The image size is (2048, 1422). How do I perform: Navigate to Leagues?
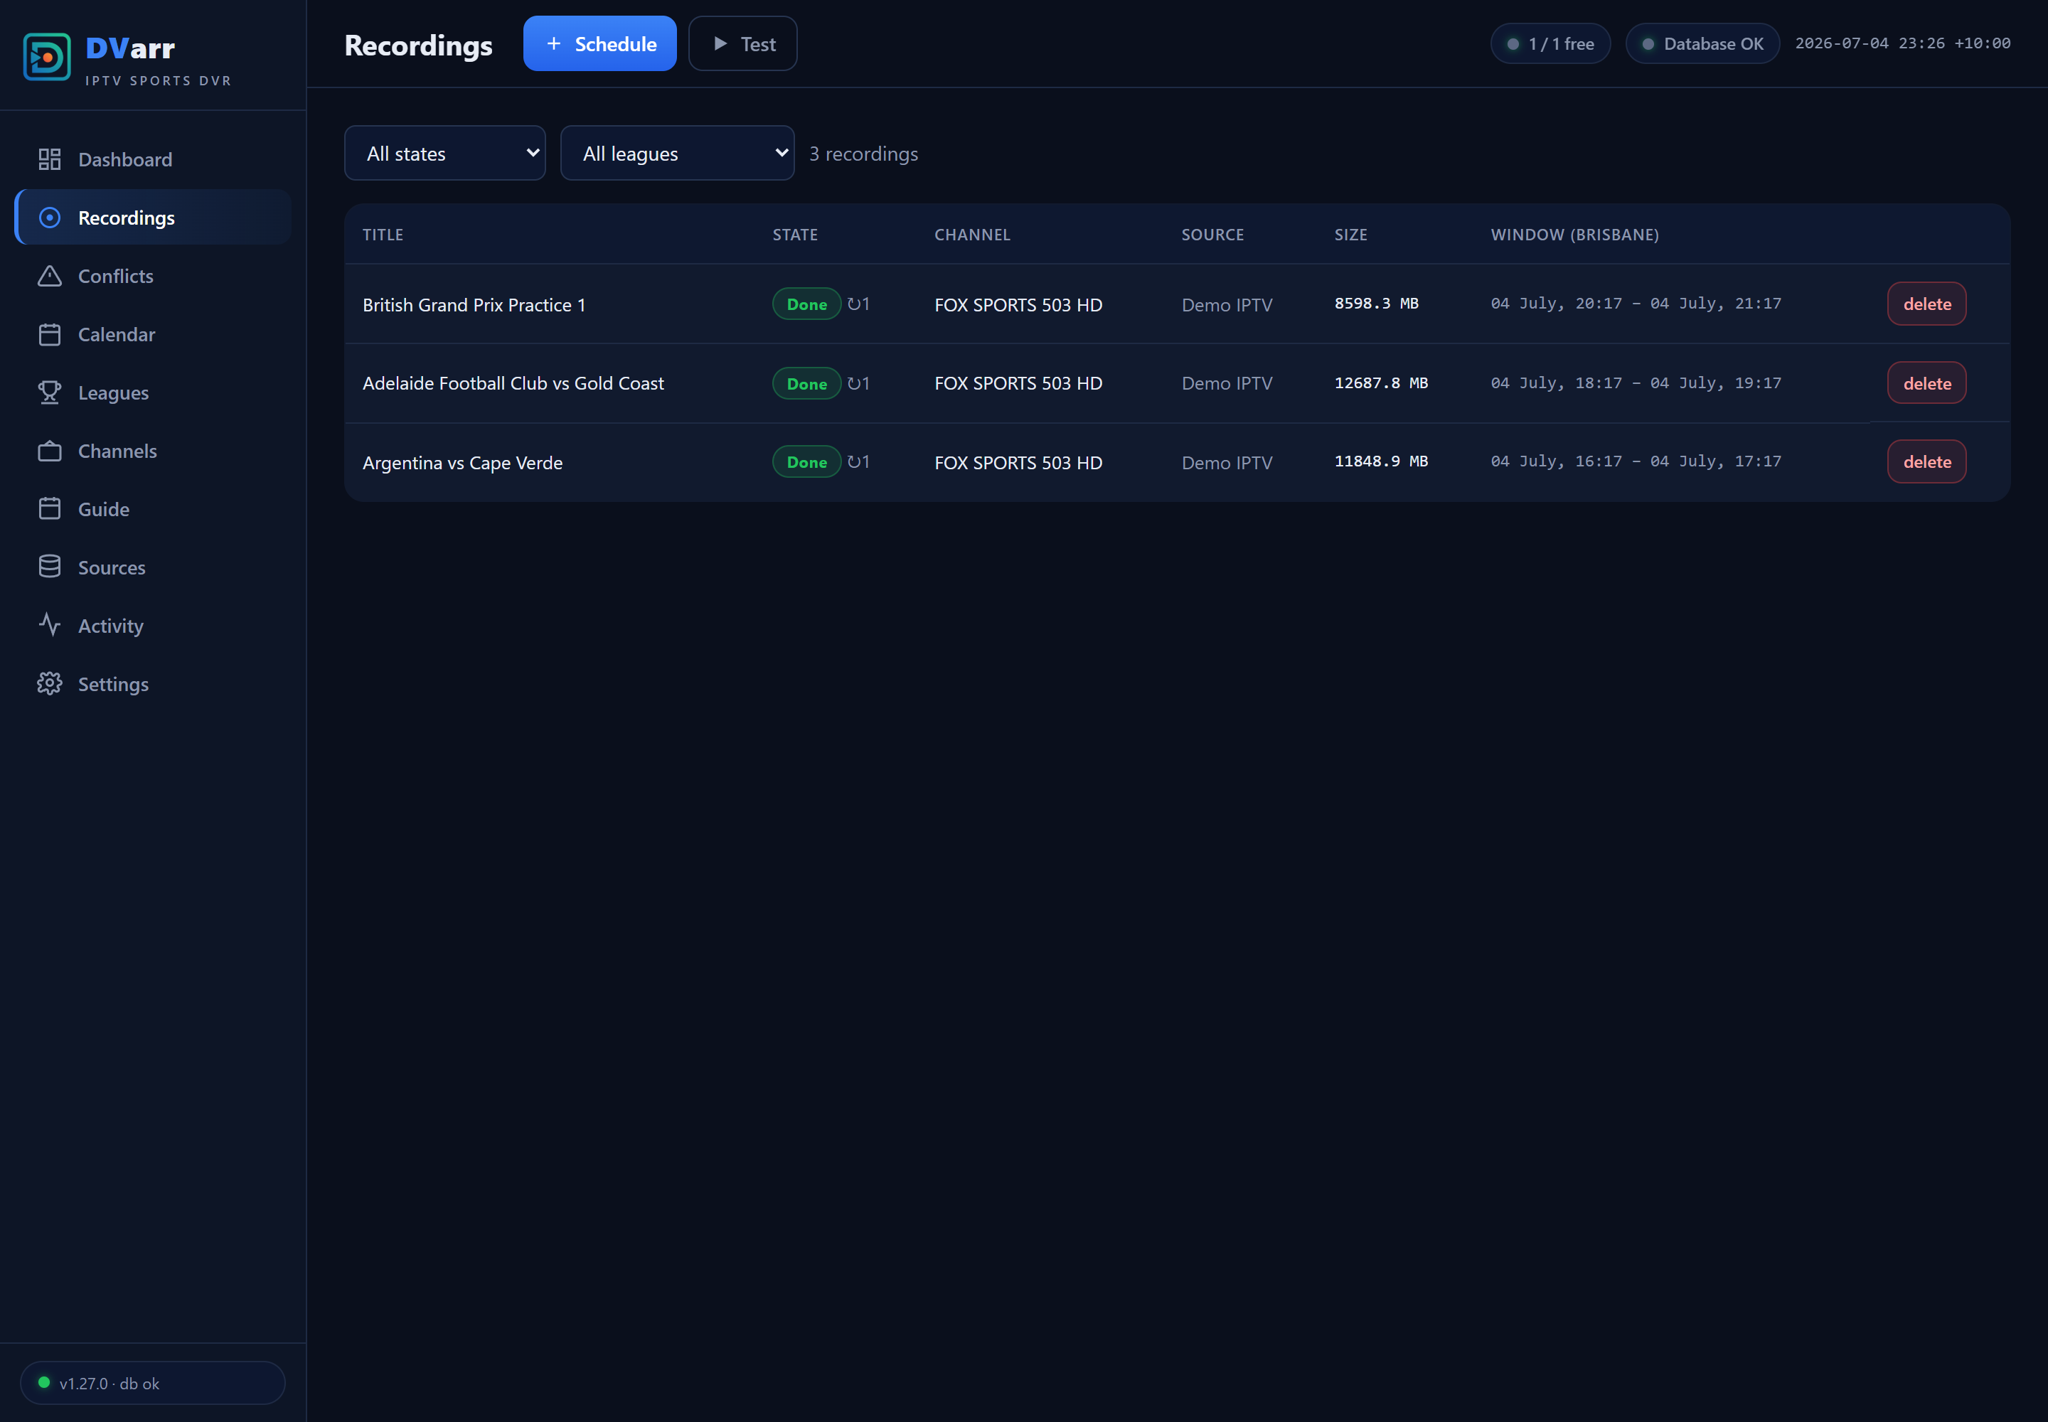pos(154,393)
